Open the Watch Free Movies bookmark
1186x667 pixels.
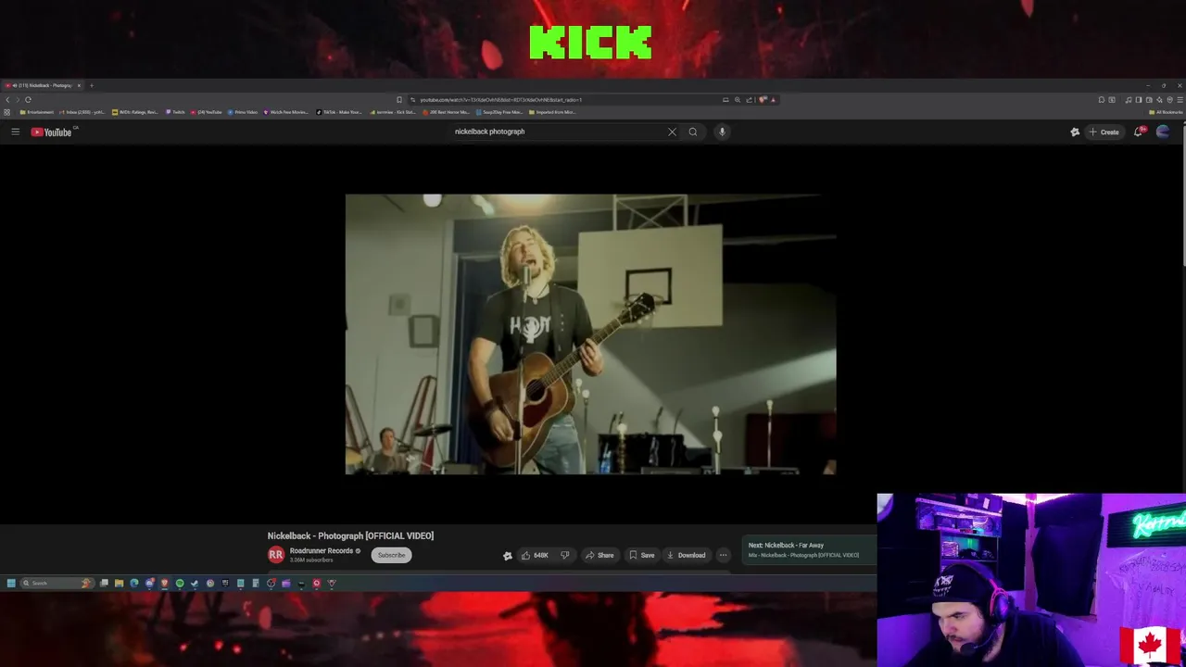coord(286,112)
